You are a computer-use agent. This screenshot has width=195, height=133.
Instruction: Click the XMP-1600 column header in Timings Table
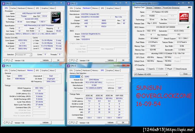pos(119,95)
